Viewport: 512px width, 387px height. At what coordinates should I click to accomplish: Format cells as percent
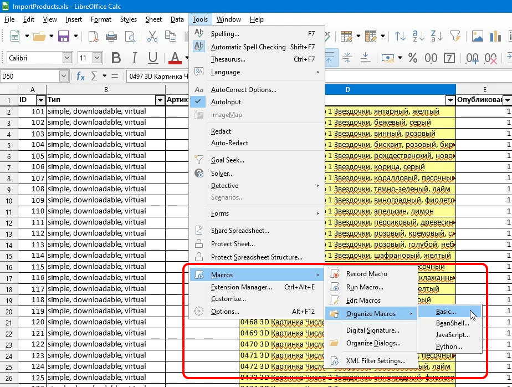(x=412, y=58)
